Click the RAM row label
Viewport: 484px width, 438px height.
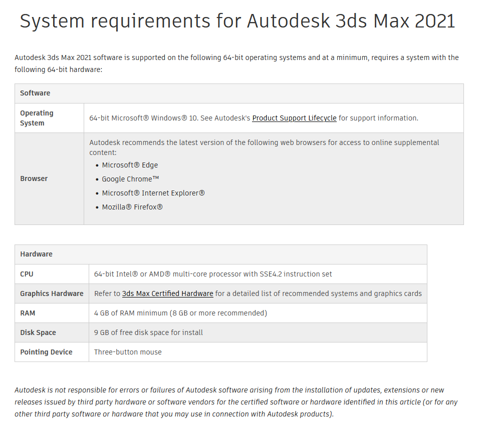28,313
